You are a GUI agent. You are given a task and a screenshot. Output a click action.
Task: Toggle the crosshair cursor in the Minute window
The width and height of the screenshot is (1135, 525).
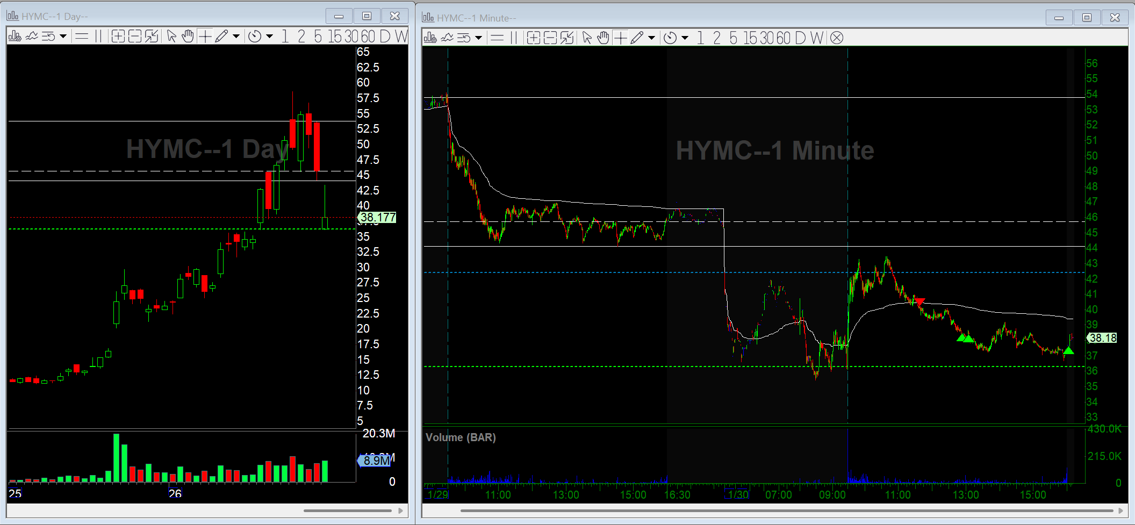(620, 38)
